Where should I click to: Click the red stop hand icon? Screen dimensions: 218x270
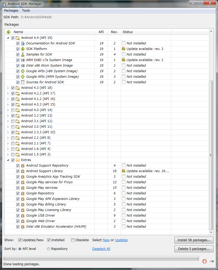(x=204, y=261)
